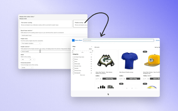Select the Partial overlay display mode
Screen dimensions: 178x111
[80, 24]
